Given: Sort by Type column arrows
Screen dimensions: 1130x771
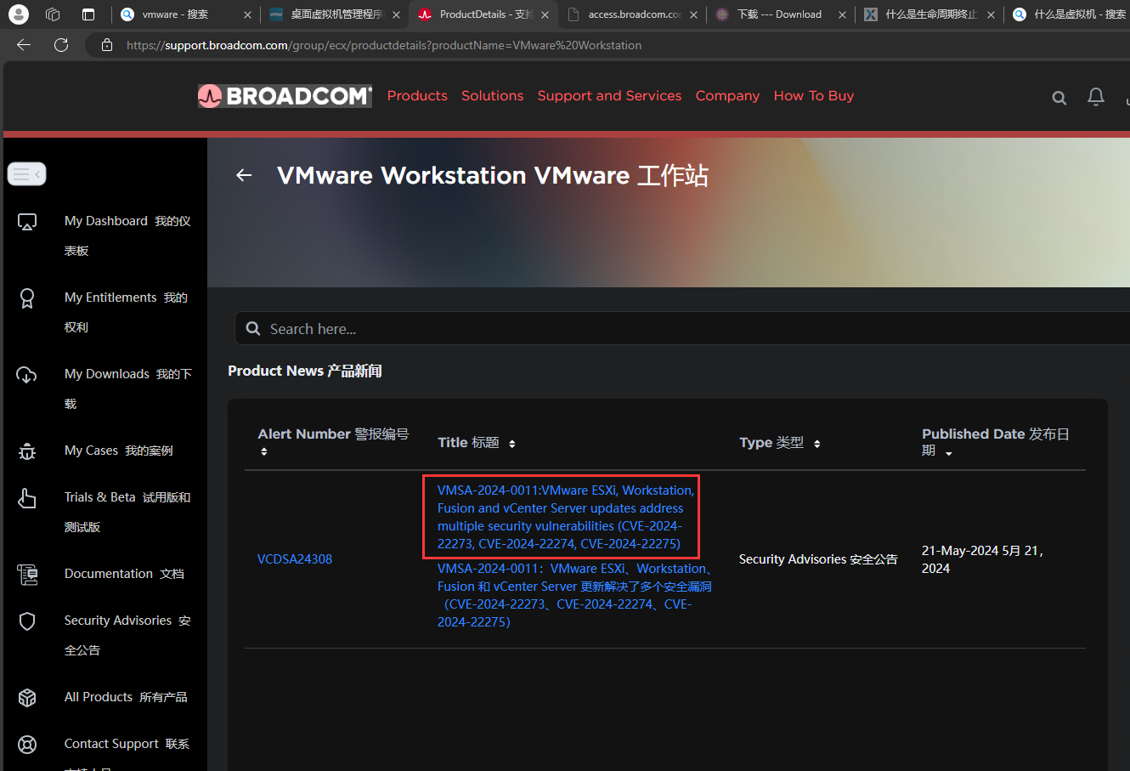Looking at the screenshot, I should pos(817,444).
